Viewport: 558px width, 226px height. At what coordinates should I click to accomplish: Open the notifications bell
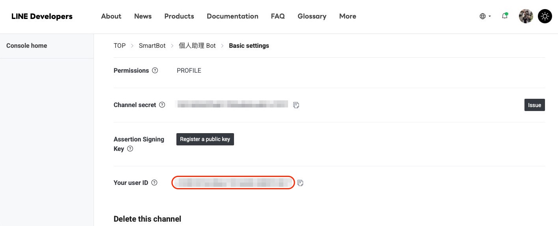click(x=505, y=16)
